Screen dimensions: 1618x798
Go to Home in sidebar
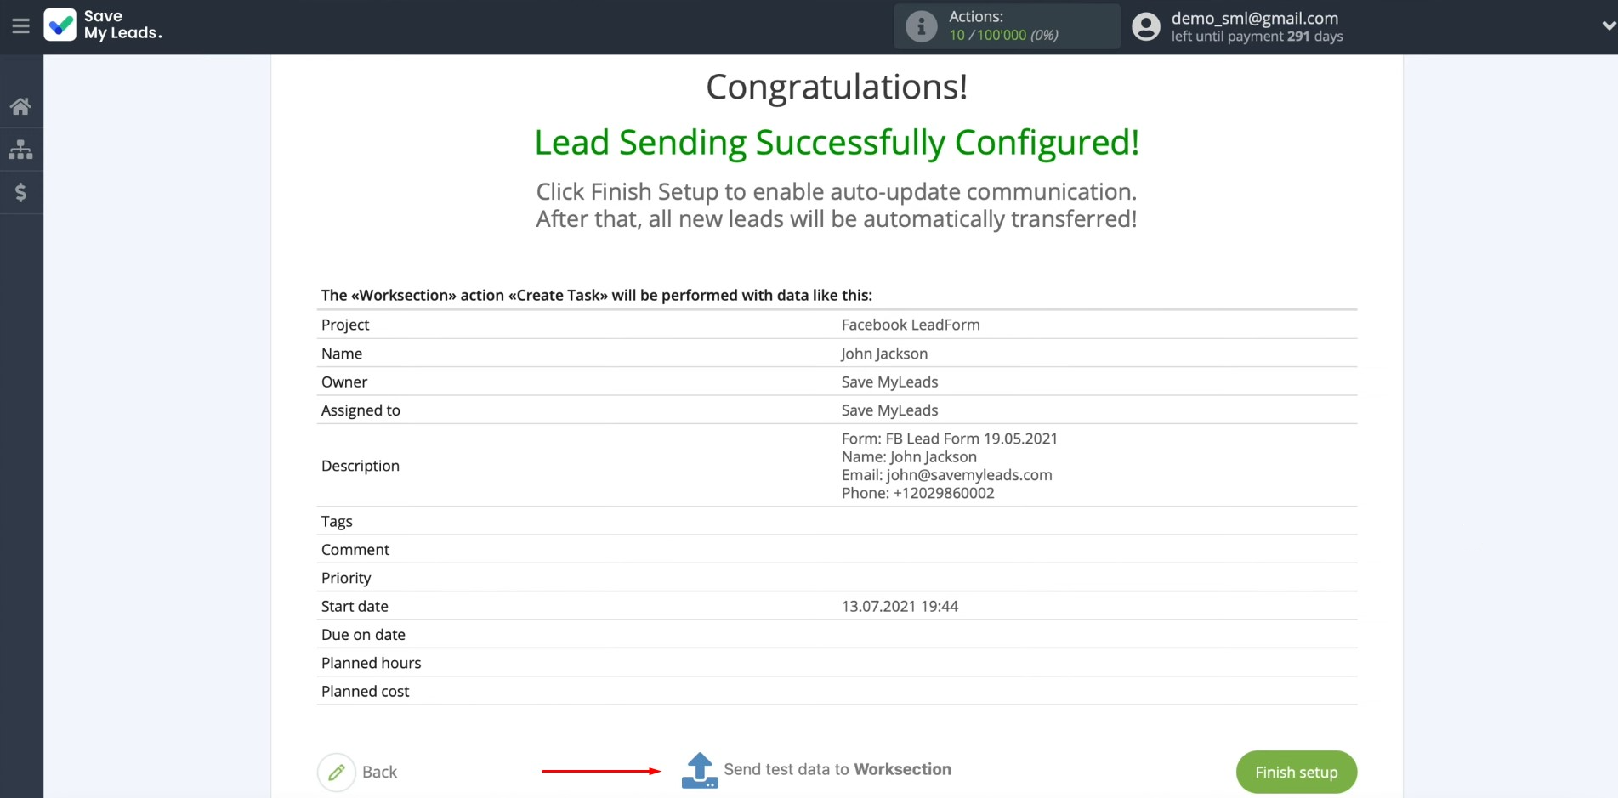coord(20,106)
